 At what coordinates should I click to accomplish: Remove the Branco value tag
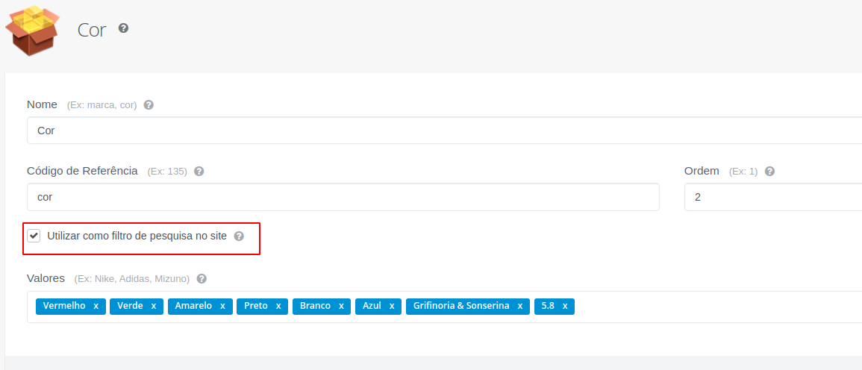coord(341,307)
